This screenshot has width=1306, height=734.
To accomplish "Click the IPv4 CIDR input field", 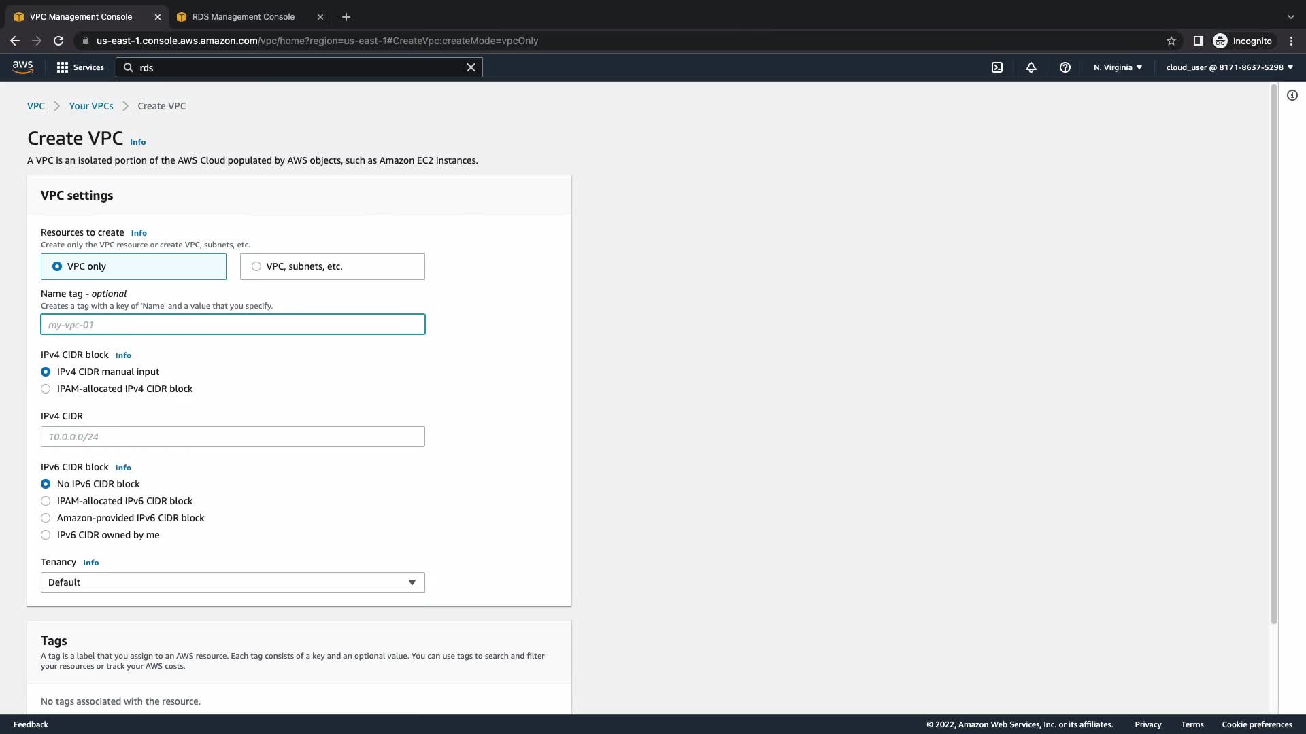I will pyautogui.click(x=233, y=436).
